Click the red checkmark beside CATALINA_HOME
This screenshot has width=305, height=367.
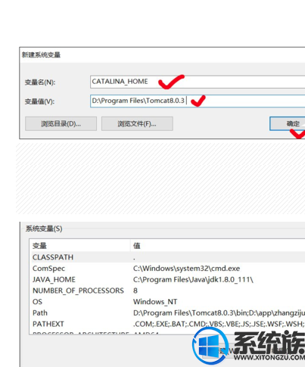(x=171, y=82)
